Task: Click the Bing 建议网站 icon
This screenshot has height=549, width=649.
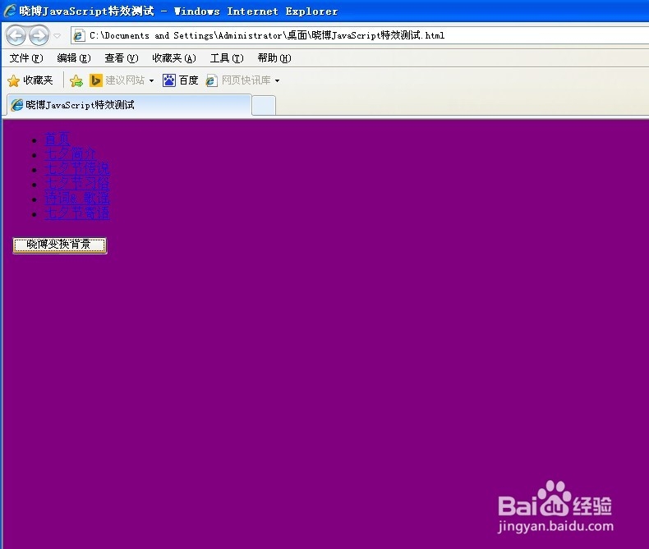Action: (x=96, y=80)
